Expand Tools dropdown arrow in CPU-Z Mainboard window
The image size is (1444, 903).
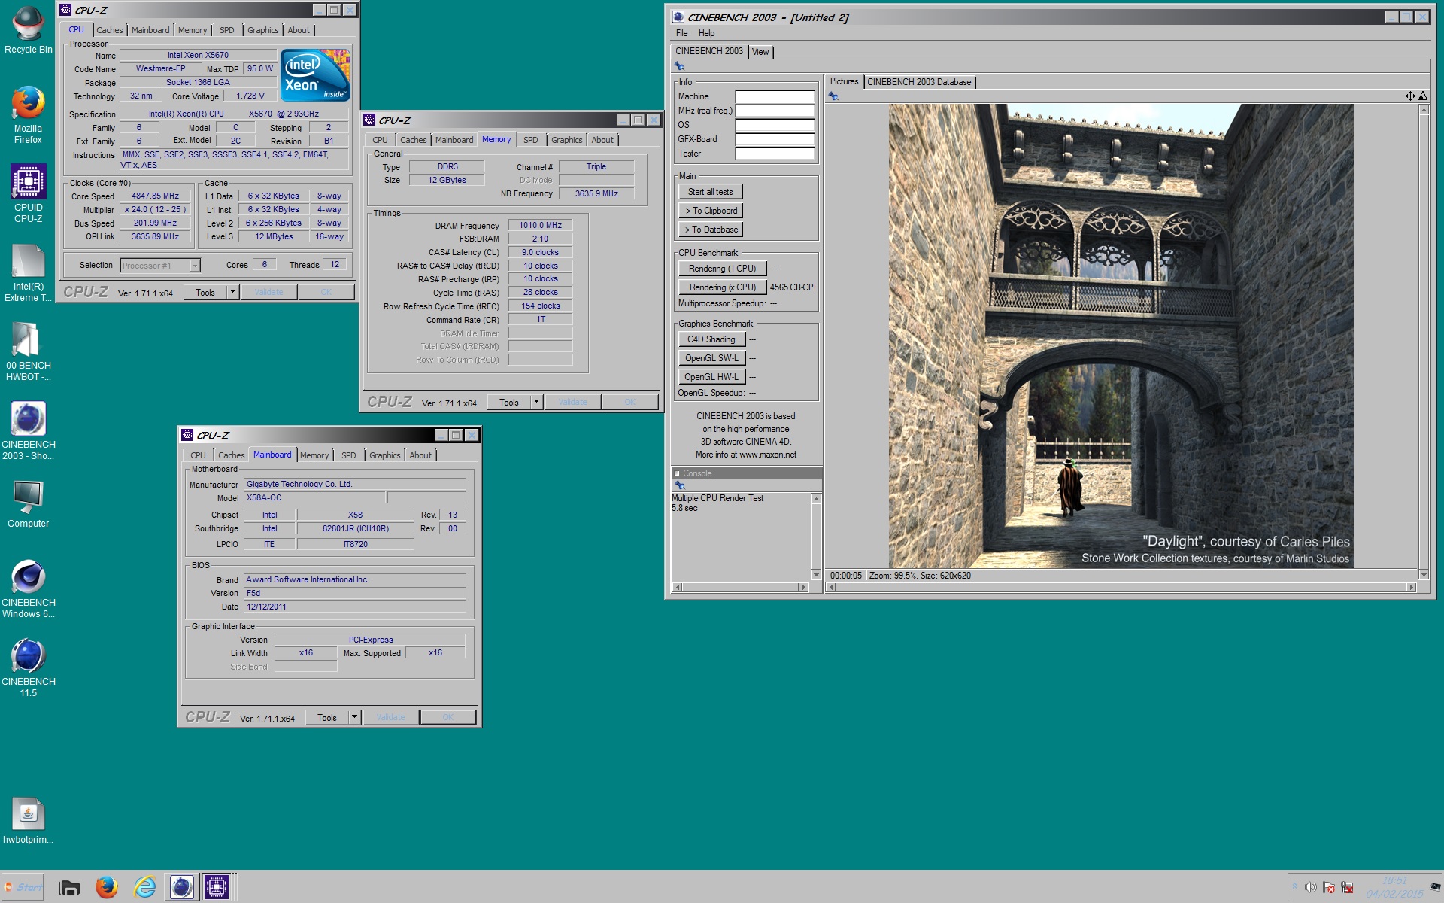click(354, 717)
